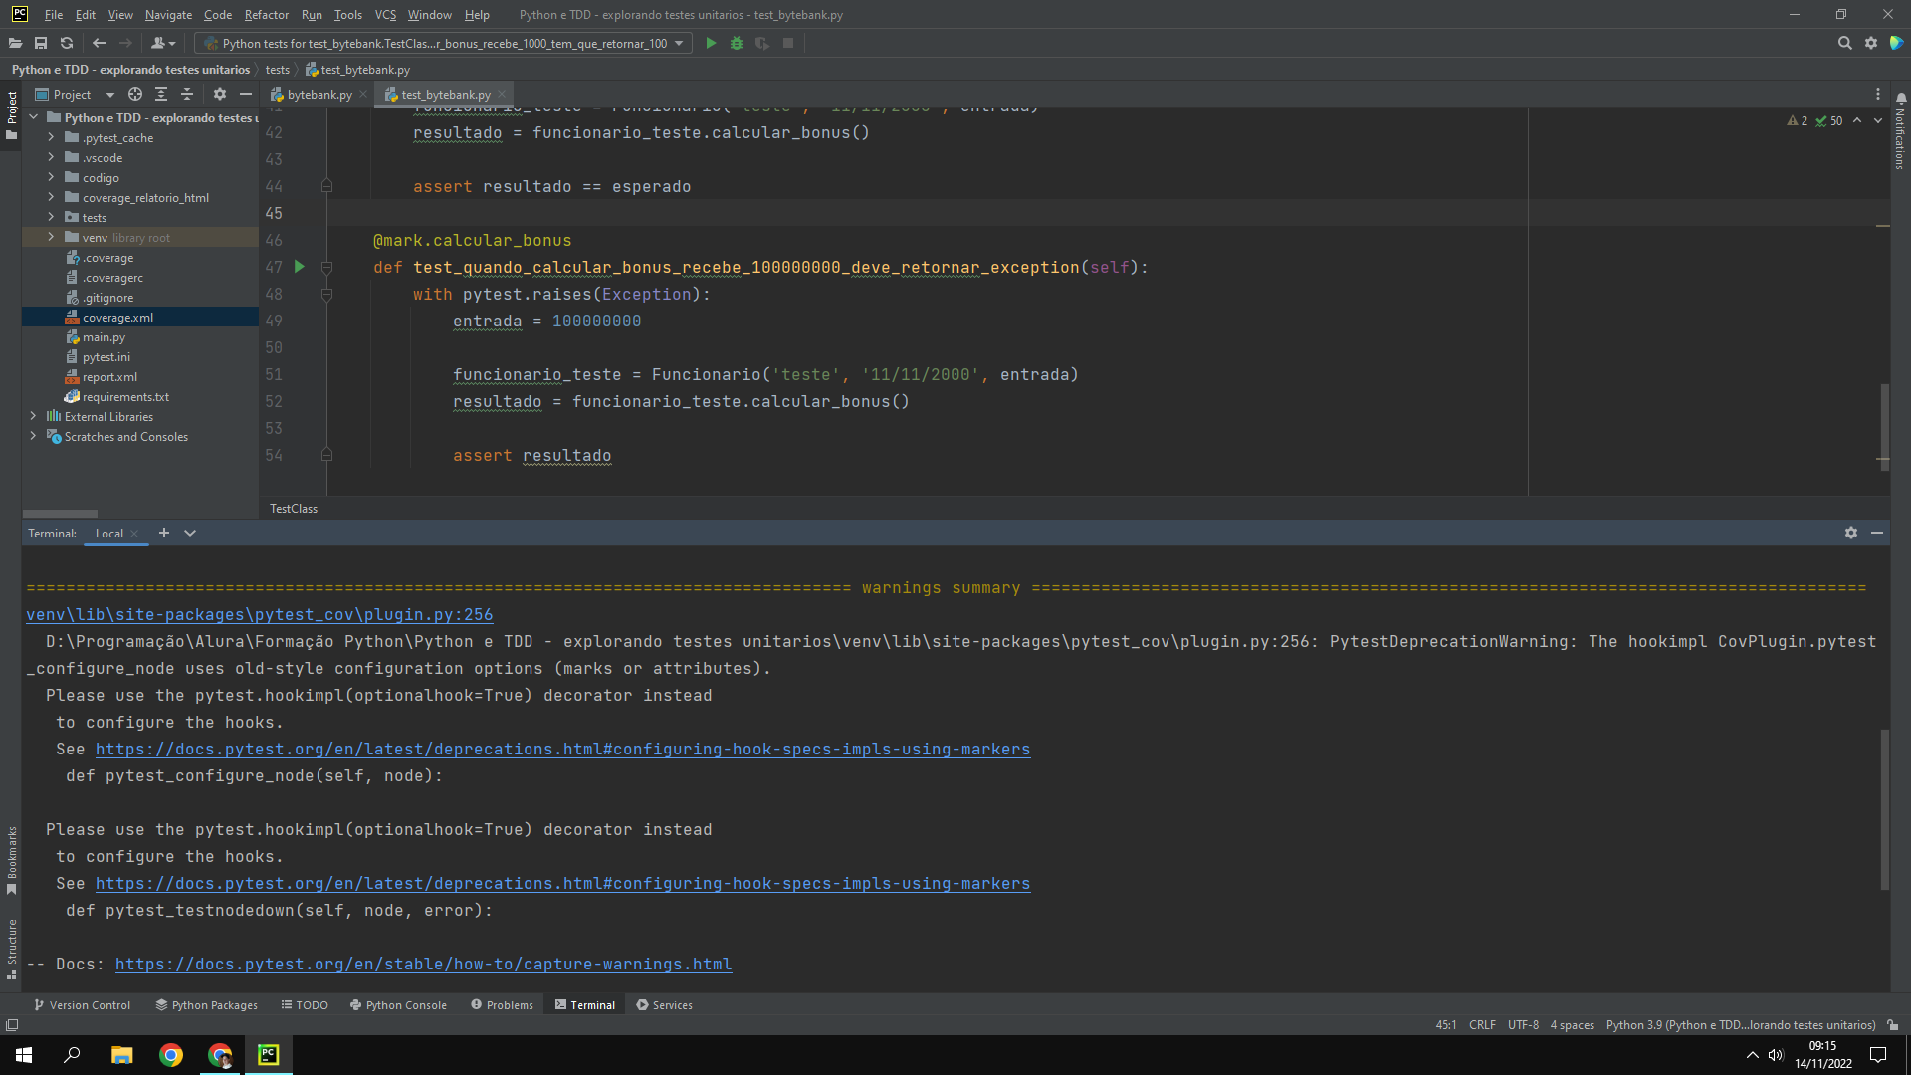The image size is (1911, 1075).
Task: Open the capture-warnings docs link
Action: (x=423, y=964)
